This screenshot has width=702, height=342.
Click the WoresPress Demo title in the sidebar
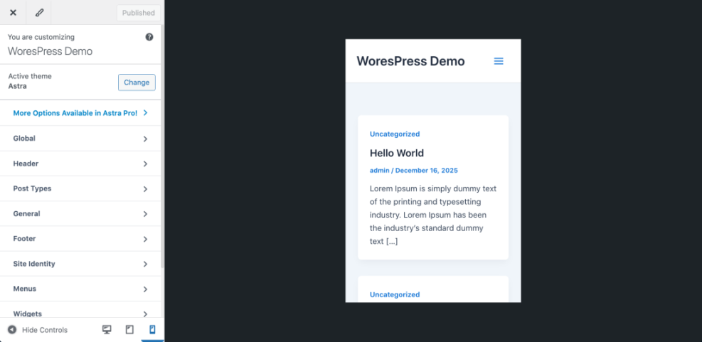pos(50,51)
